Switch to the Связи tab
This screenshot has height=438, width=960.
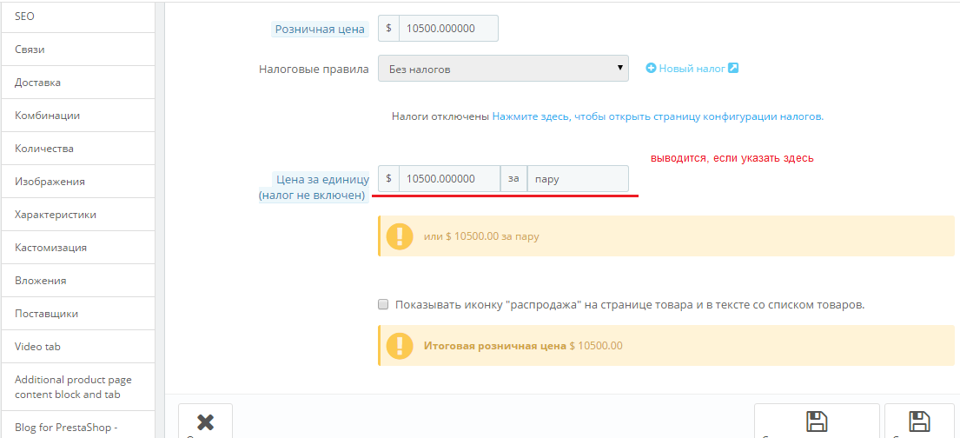click(77, 50)
